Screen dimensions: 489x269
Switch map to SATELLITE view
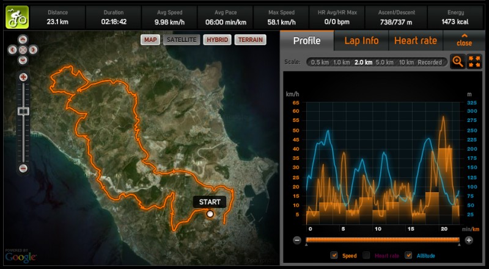click(x=182, y=40)
